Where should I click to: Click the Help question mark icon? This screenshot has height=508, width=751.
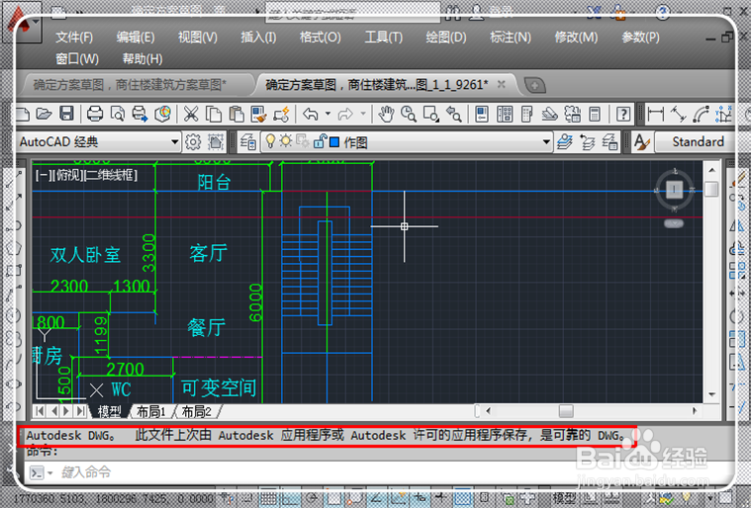(623, 114)
